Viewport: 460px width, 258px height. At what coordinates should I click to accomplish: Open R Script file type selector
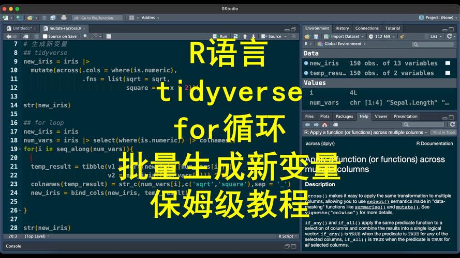point(288,236)
